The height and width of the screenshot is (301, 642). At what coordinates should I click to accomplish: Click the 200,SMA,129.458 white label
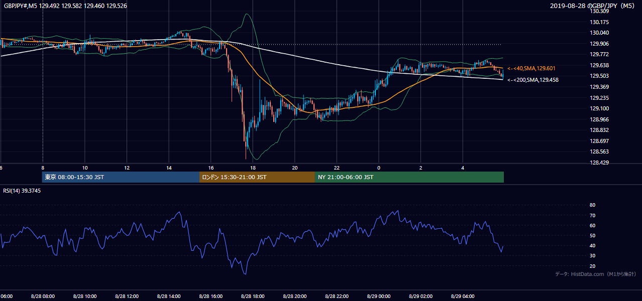(533, 80)
